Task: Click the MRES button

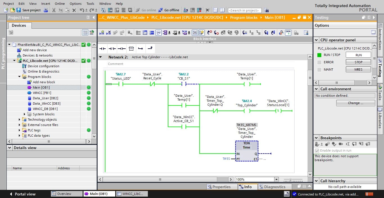Action: (358, 69)
